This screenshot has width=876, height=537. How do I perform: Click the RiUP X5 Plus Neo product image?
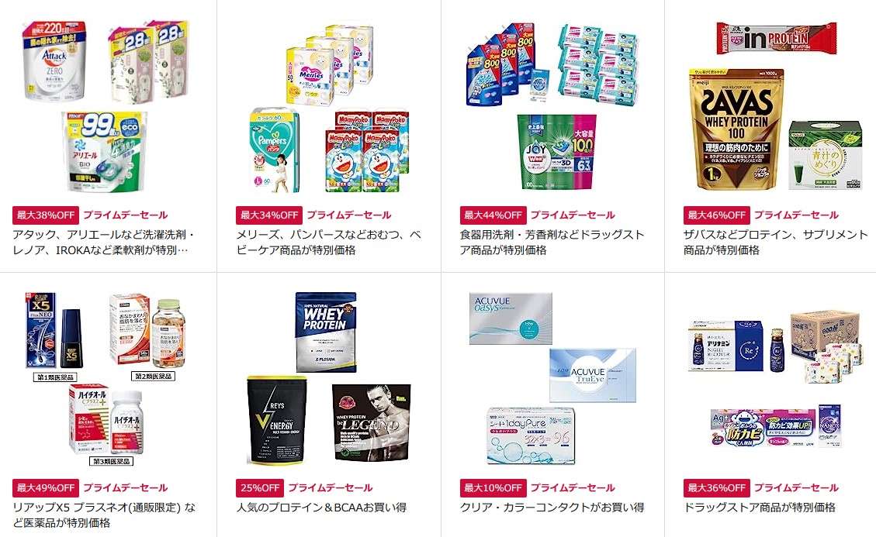pyautogui.click(x=54, y=330)
